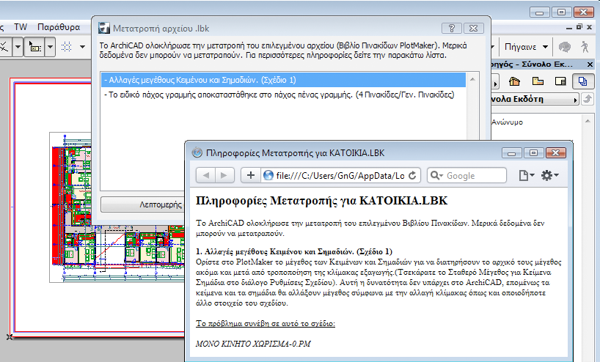
Task: Open the browser page menu icon
Action: 527,175
